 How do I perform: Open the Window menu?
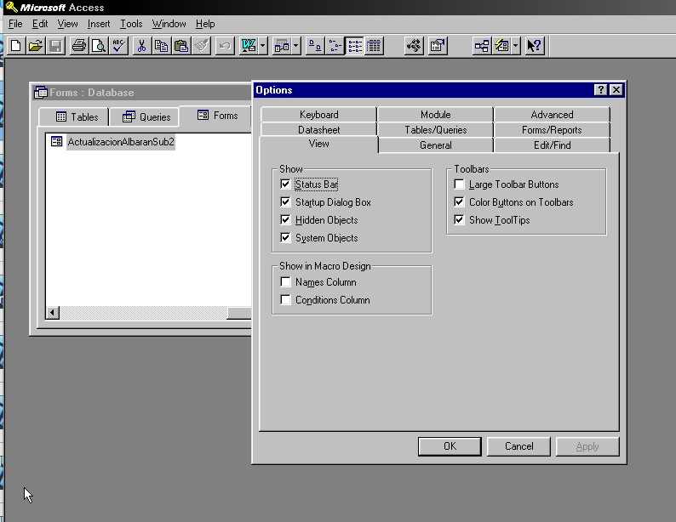click(169, 24)
